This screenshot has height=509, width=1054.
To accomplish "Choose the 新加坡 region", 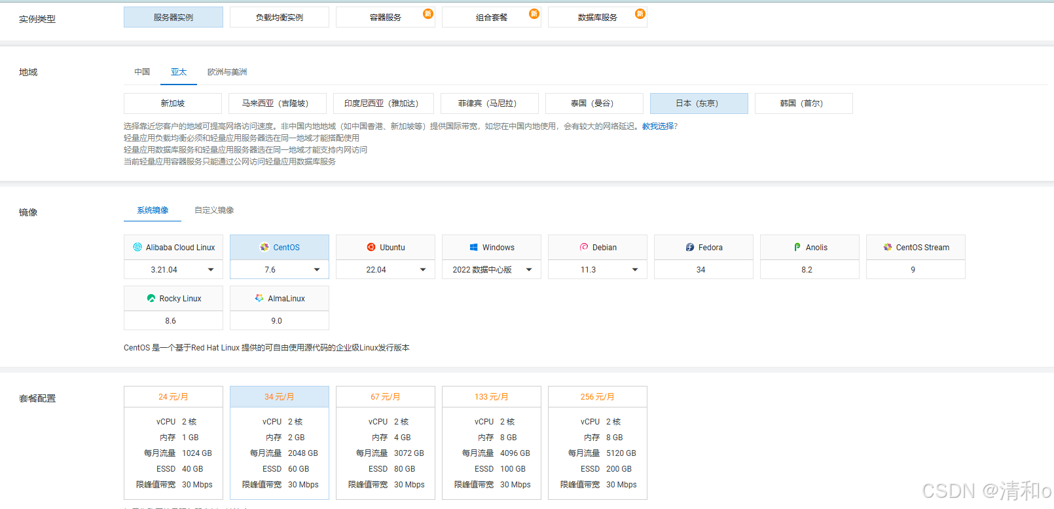I will click(173, 104).
